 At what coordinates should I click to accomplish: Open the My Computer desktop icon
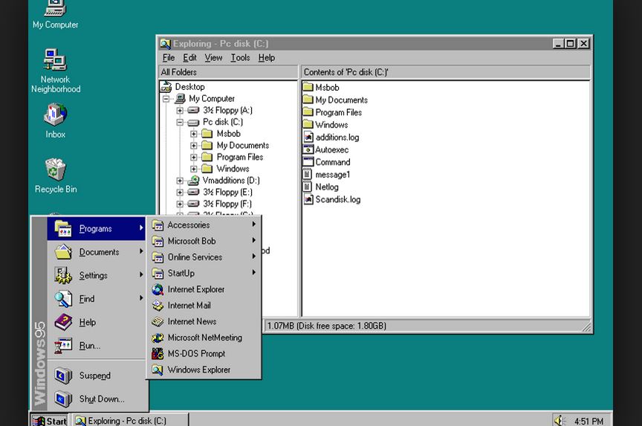click(x=55, y=10)
